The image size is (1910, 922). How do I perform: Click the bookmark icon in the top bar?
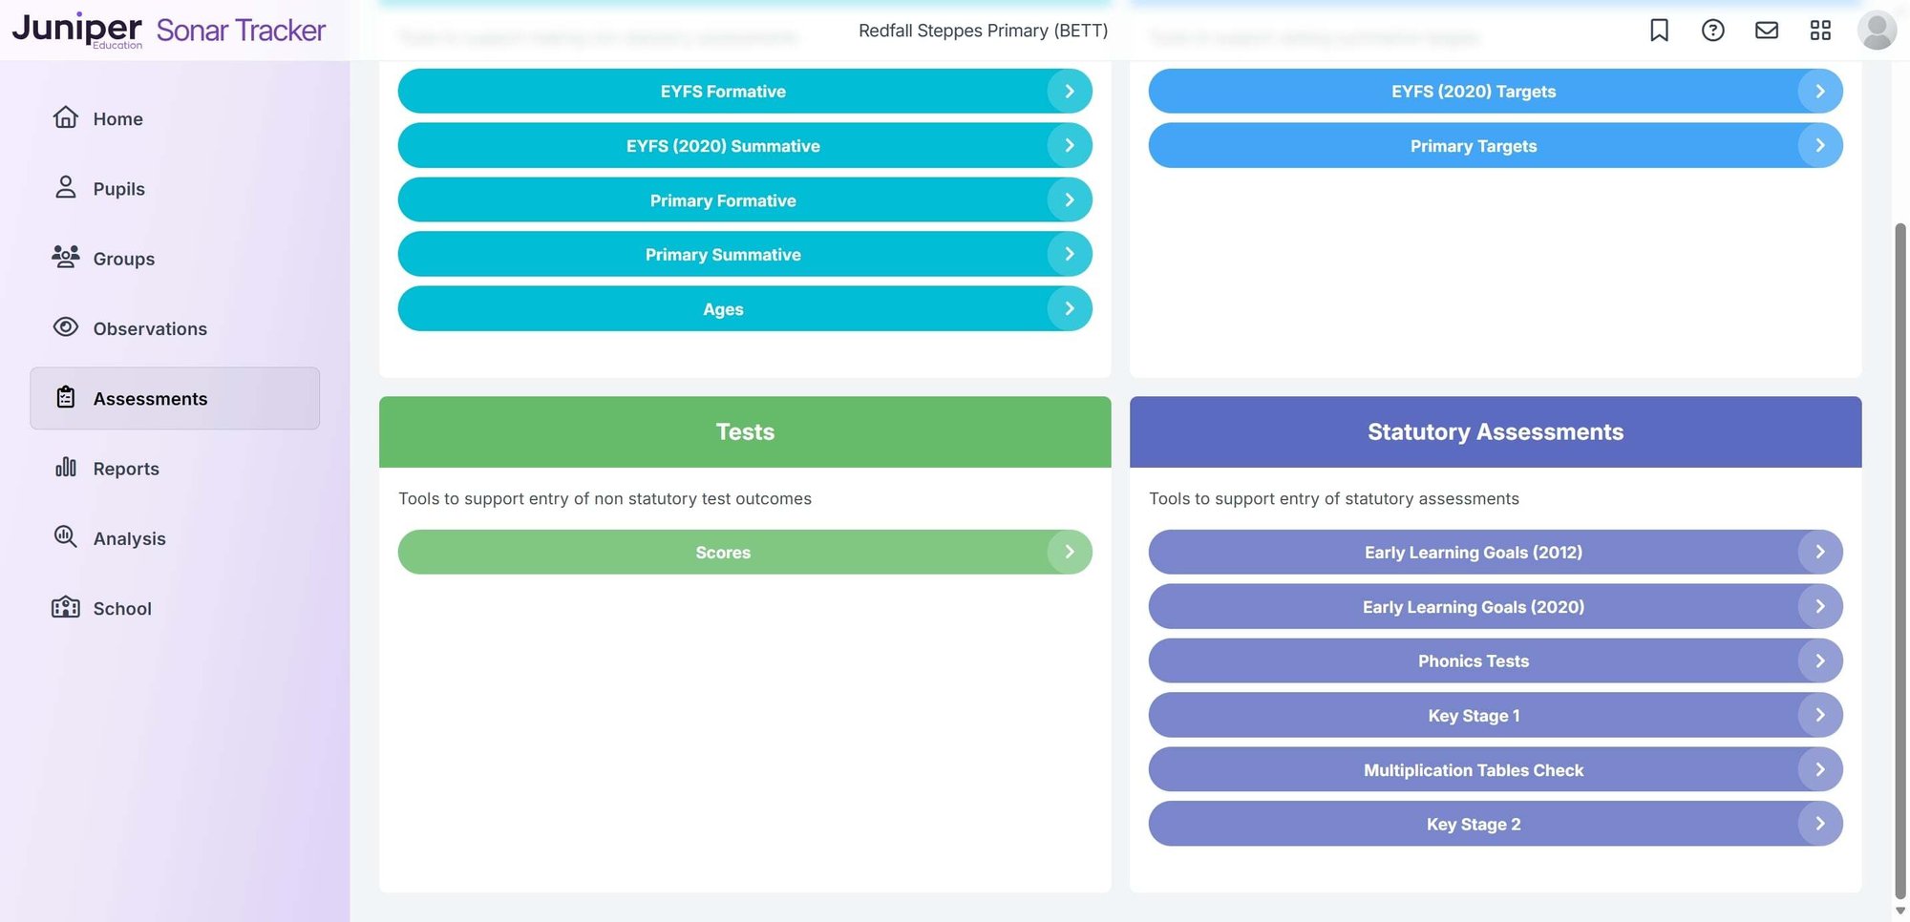[1659, 30]
